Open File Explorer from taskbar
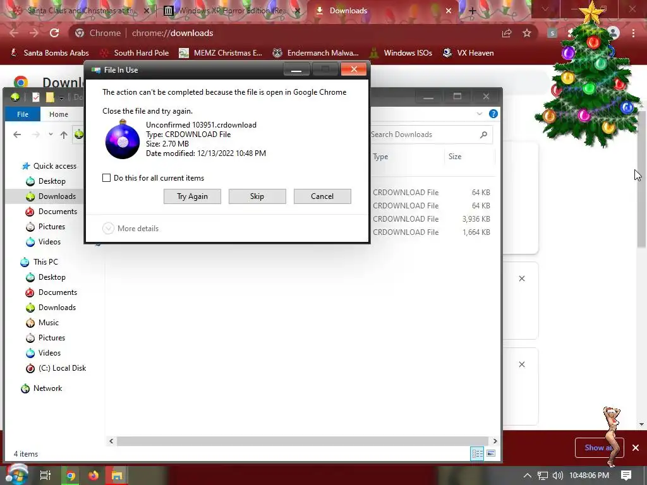 point(117,476)
